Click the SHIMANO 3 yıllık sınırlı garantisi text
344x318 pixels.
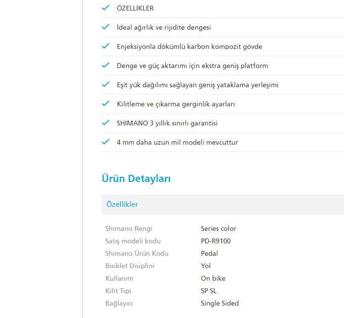(167, 123)
